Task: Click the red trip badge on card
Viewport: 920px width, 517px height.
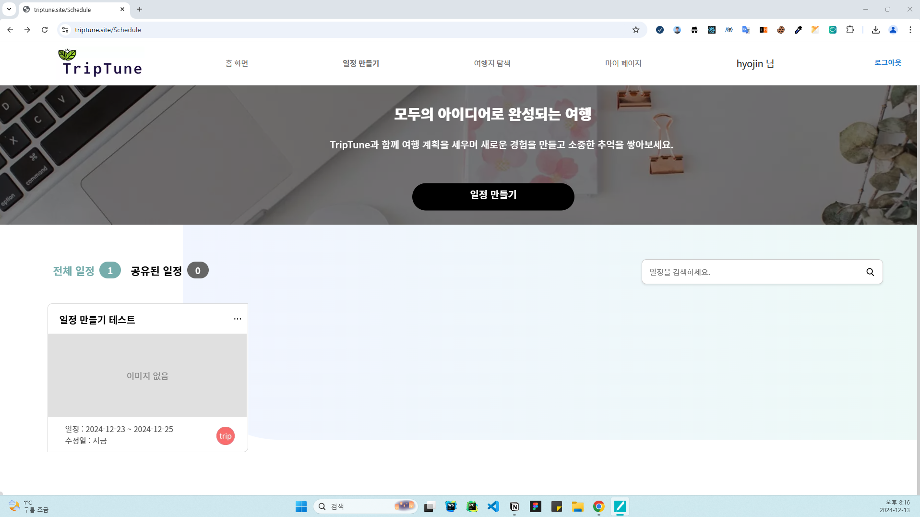Action: pos(225,436)
